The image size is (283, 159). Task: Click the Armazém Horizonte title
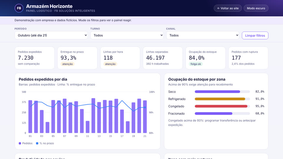click(49, 6)
